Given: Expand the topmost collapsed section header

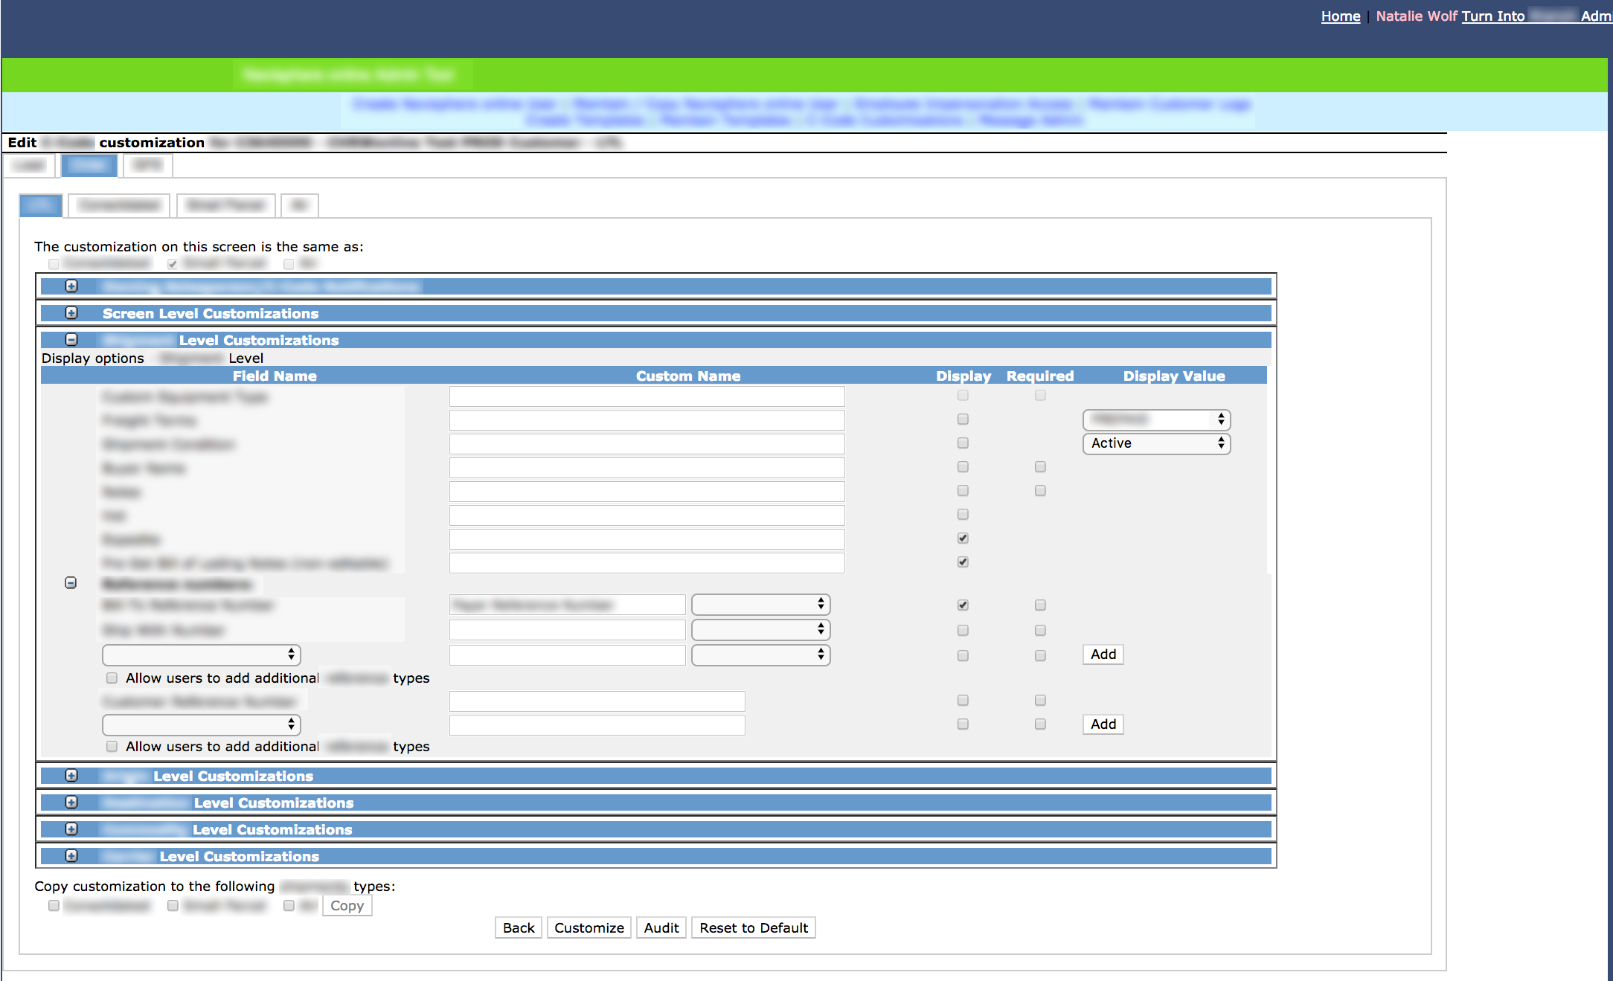Looking at the screenshot, I should click(x=71, y=286).
